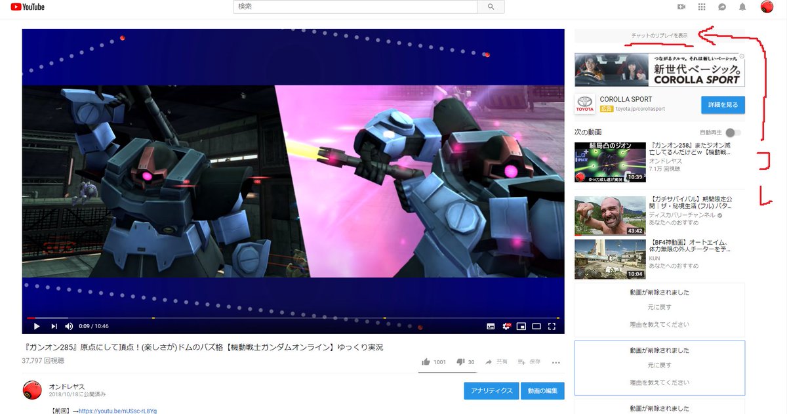787x414 pixels.
Task: Enter full screen mode
Action: [x=552, y=326]
